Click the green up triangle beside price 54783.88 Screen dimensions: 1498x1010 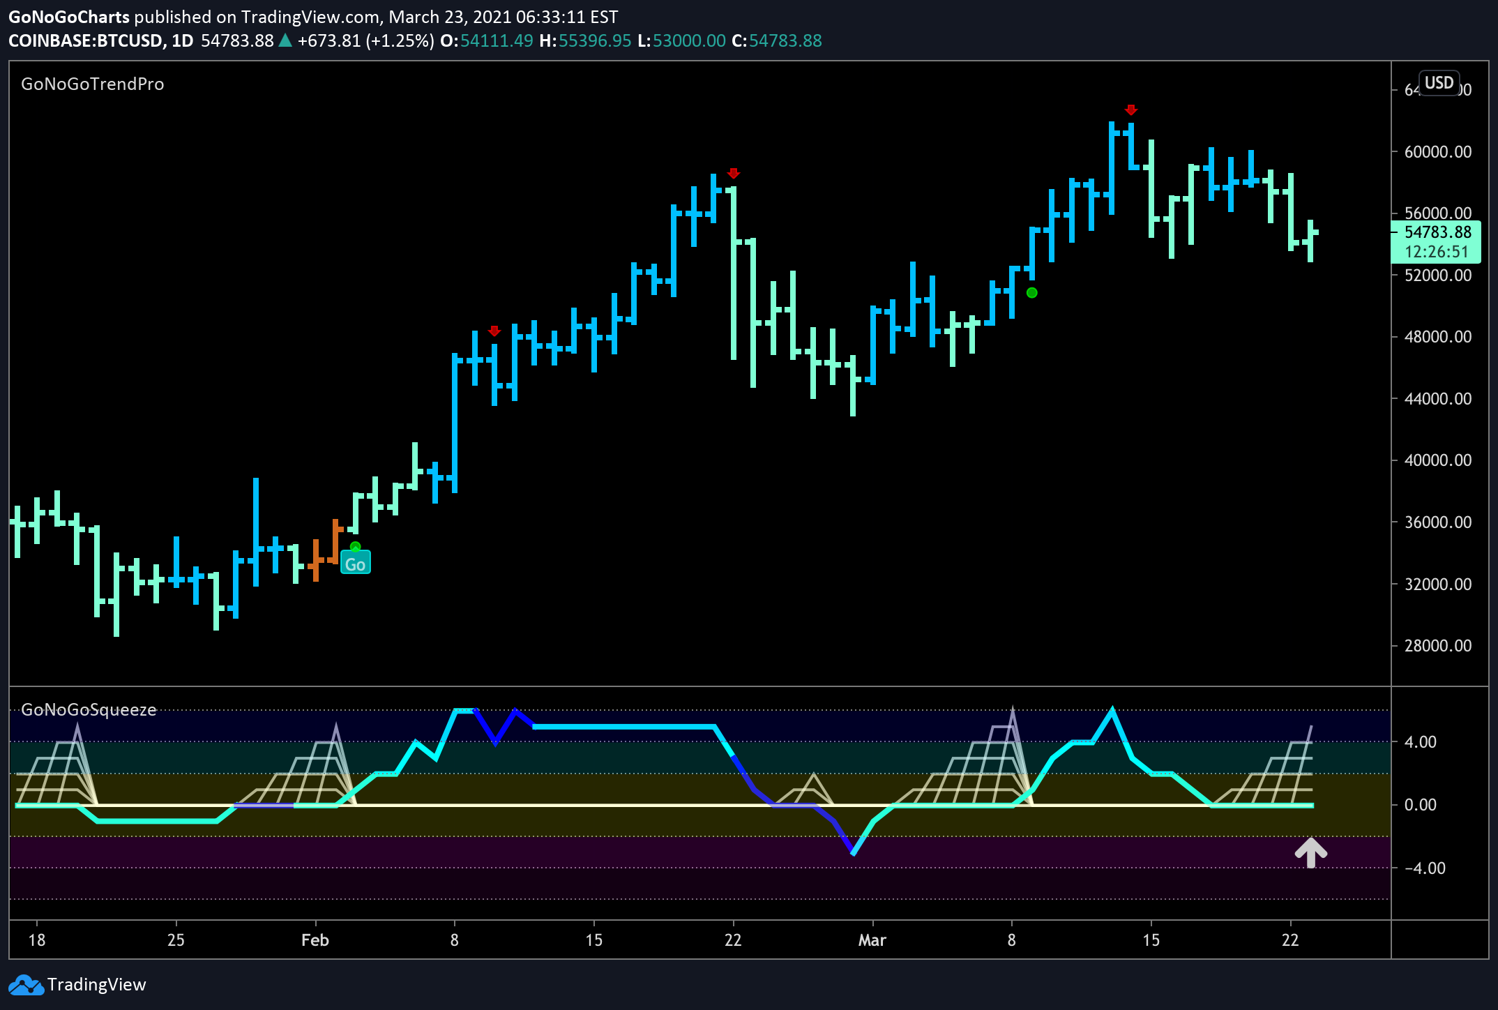(285, 40)
